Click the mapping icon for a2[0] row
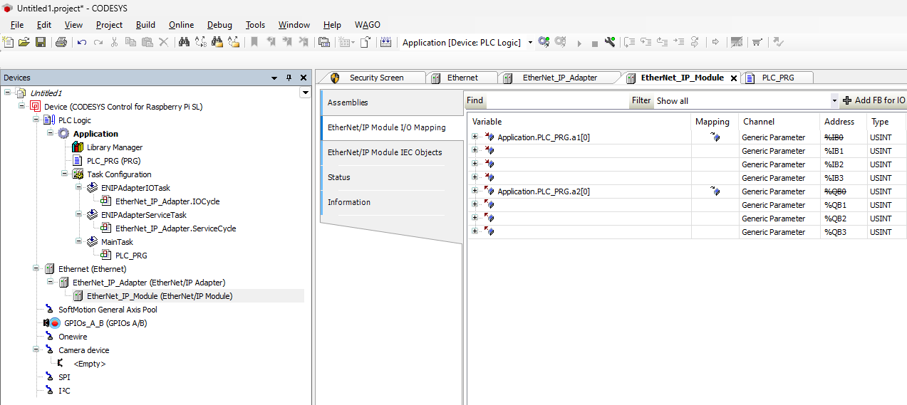The height and width of the screenshot is (405, 907). click(715, 191)
